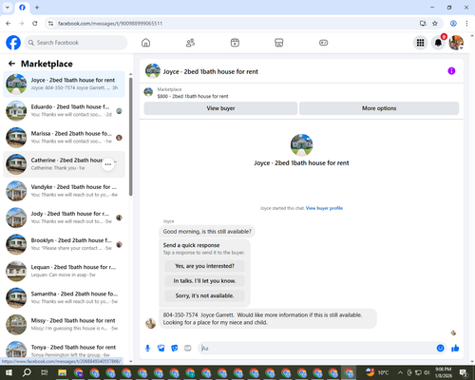This screenshot has height=380, width=475.
Task: Open Samantha 2bed 2bath house conversation
Action: point(64,297)
